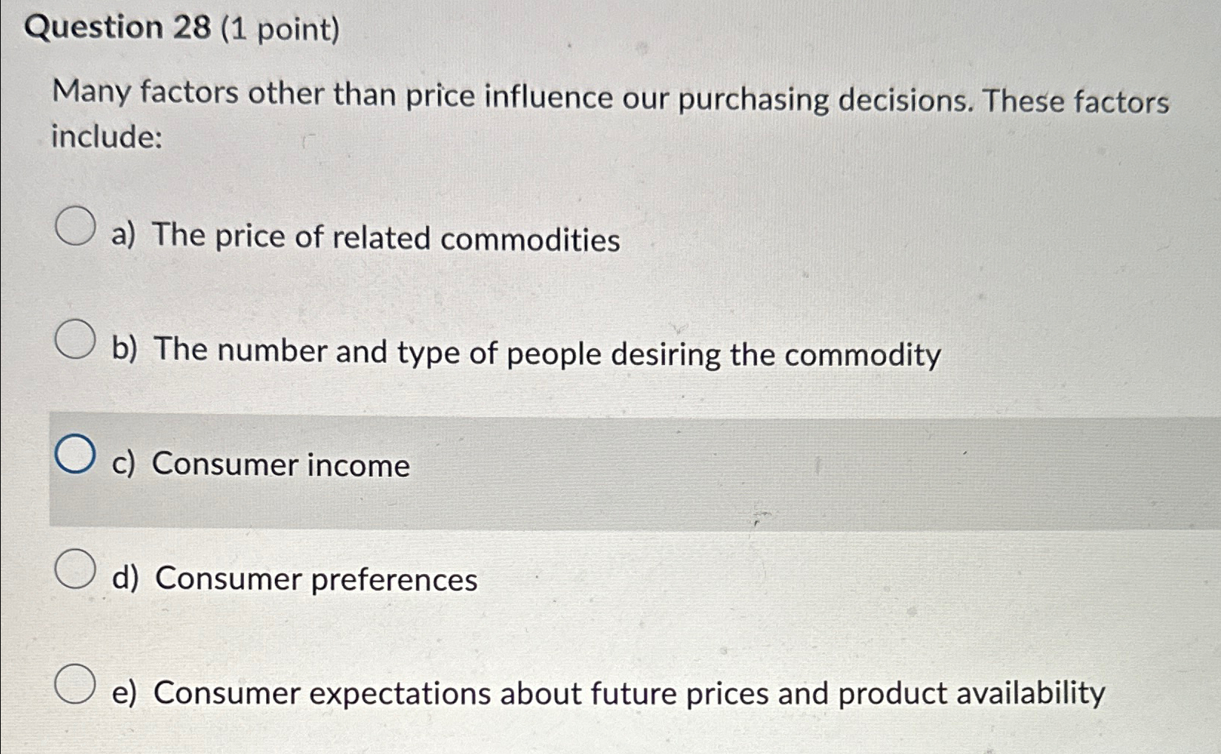Screen dimensions: 1221x754
Task: Select radio button for option b
Action: [76, 340]
